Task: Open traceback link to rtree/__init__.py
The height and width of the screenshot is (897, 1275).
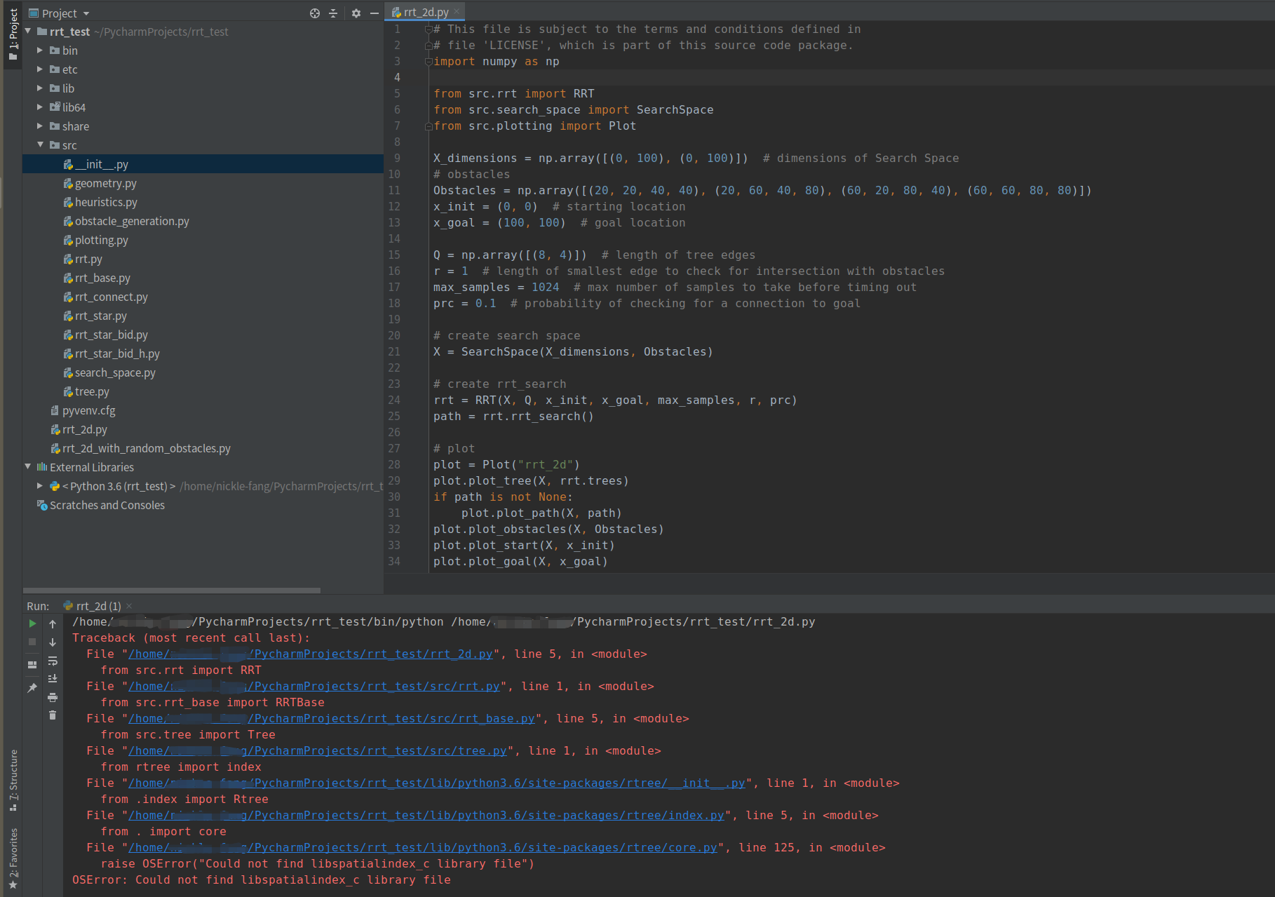Action: (437, 783)
